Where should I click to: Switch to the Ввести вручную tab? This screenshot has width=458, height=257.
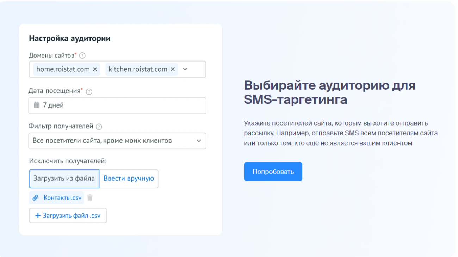tap(129, 179)
